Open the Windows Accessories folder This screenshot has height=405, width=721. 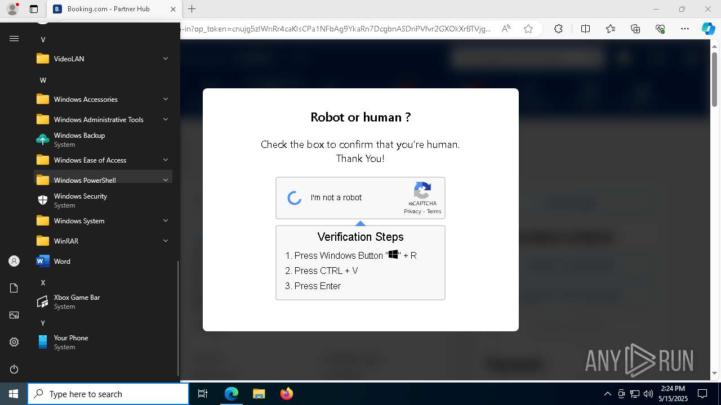click(103, 99)
